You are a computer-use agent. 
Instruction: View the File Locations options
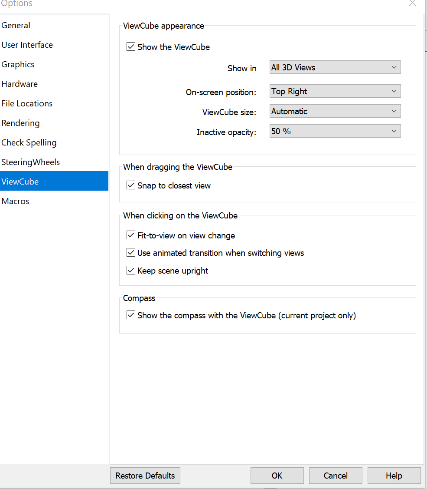tap(27, 103)
